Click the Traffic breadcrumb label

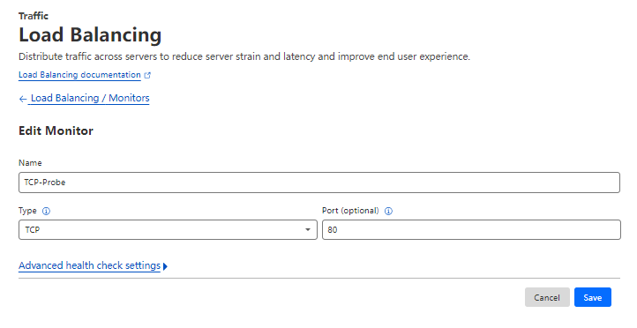[34, 16]
